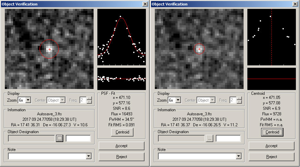
Task: Close the left Object Verification window
Action: click(x=145, y=4)
